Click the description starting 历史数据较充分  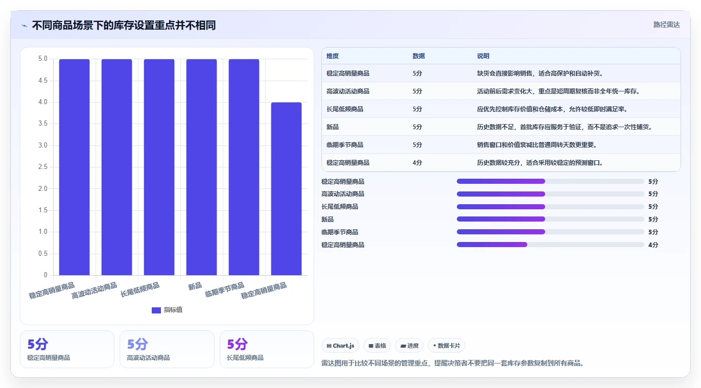tap(540, 163)
